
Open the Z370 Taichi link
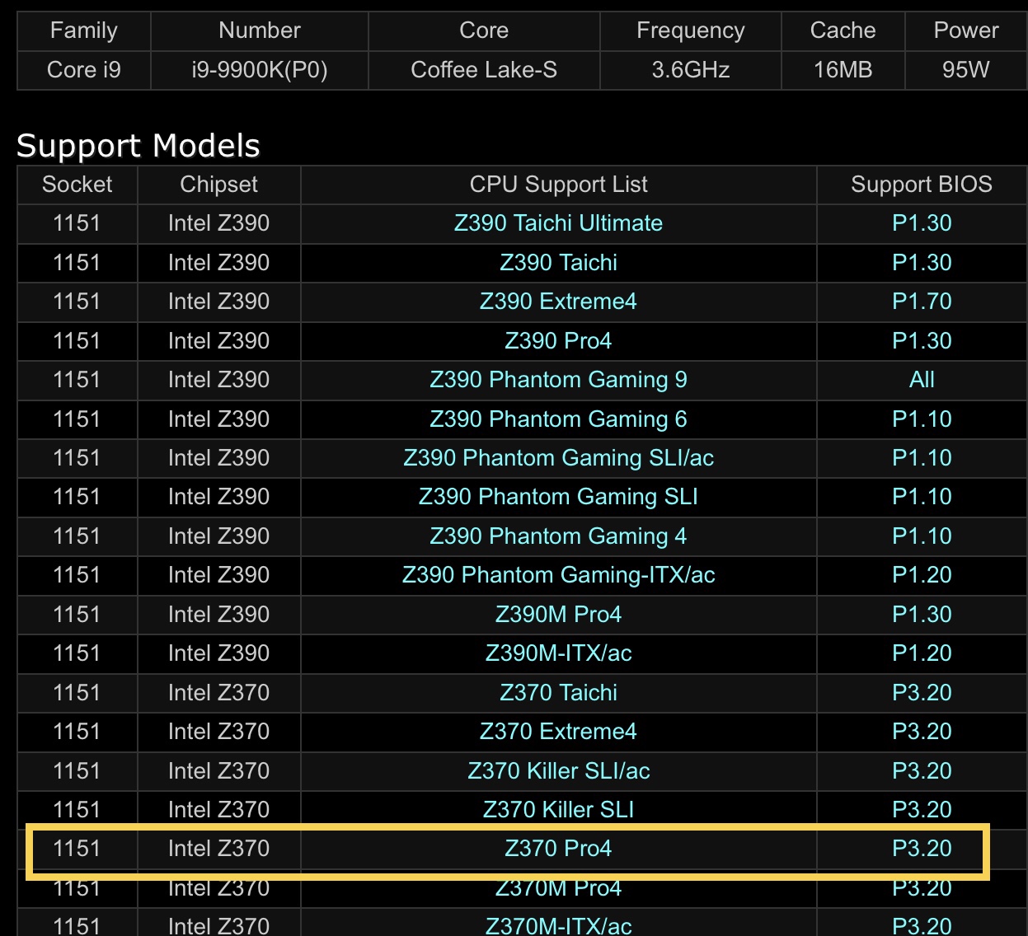tap(558, 693)
